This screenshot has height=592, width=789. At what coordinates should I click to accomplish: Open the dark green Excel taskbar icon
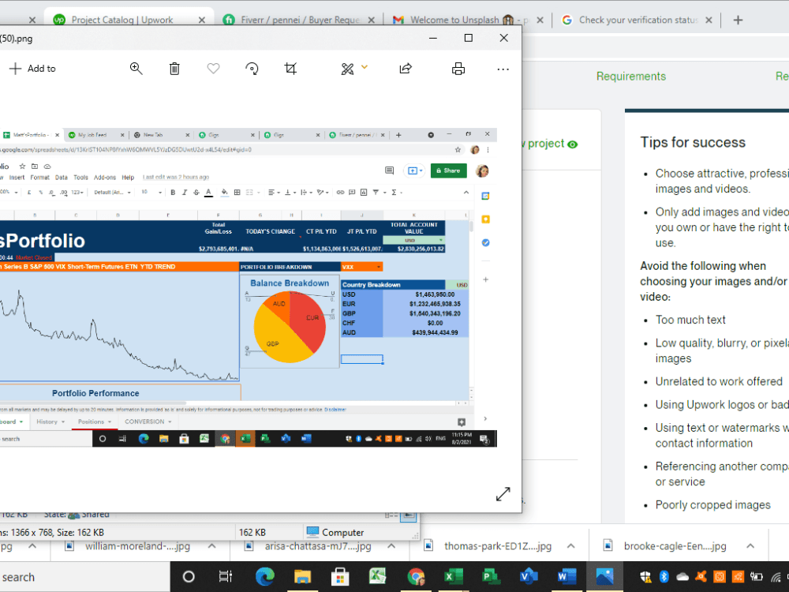(454, 576)
